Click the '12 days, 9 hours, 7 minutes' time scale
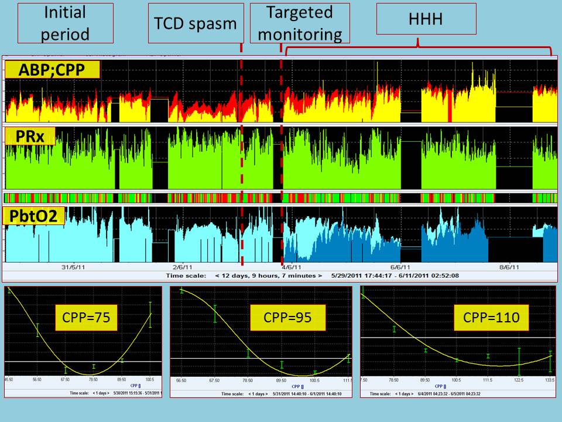The height and width of the screenshot is (422, 562). coord(268,275)
